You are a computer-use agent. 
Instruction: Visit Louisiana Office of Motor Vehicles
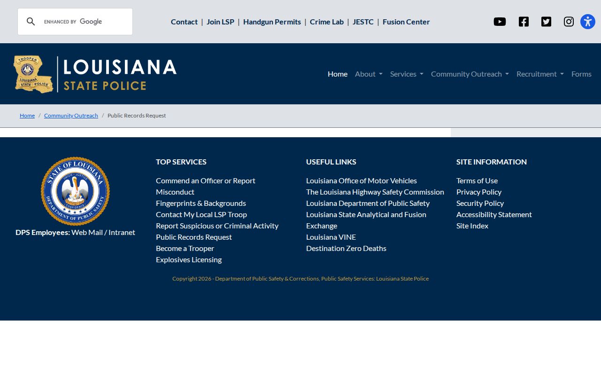[362, 180]
